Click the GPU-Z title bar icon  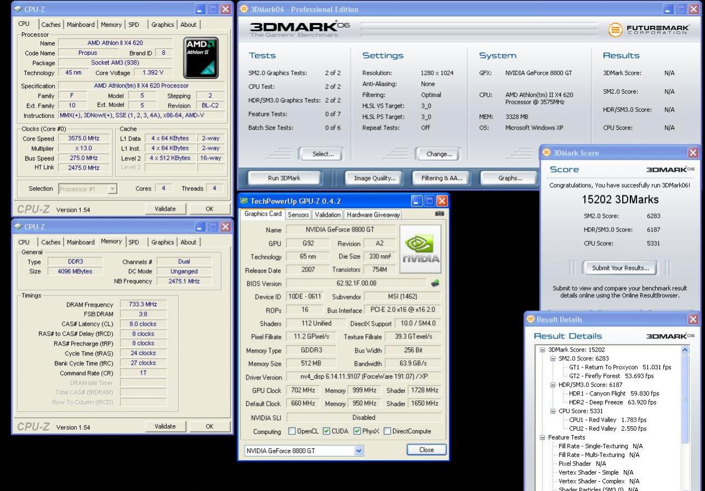click(245, 202)
